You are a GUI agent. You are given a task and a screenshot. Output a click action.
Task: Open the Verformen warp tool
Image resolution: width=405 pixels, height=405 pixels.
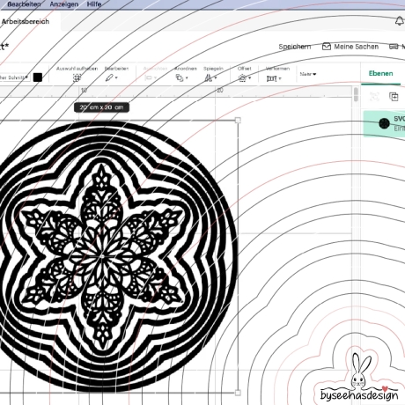pyautogui.click(x=274, y=78)
